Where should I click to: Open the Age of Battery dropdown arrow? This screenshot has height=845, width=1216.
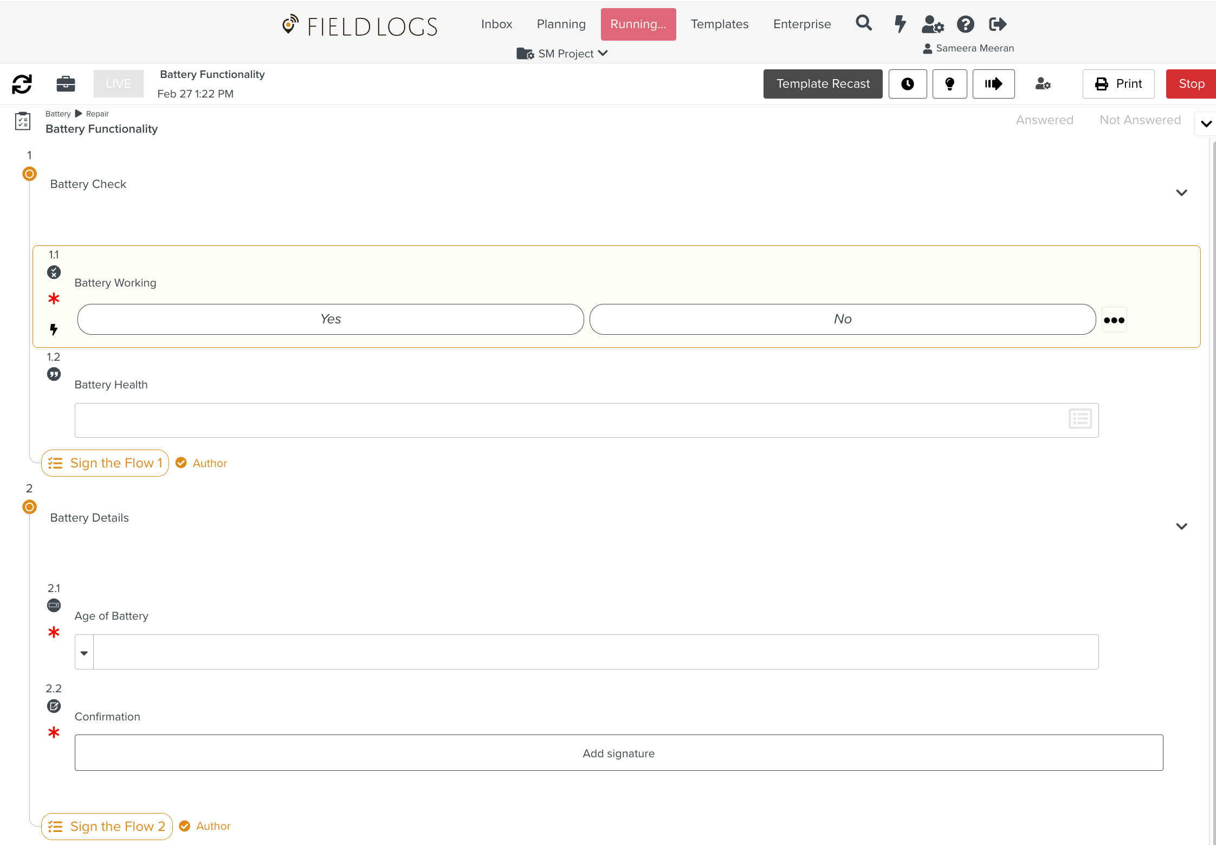(x=84, y=652)
